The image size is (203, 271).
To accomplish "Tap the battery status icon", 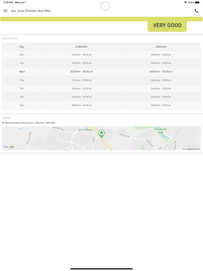I will [197, 3].
